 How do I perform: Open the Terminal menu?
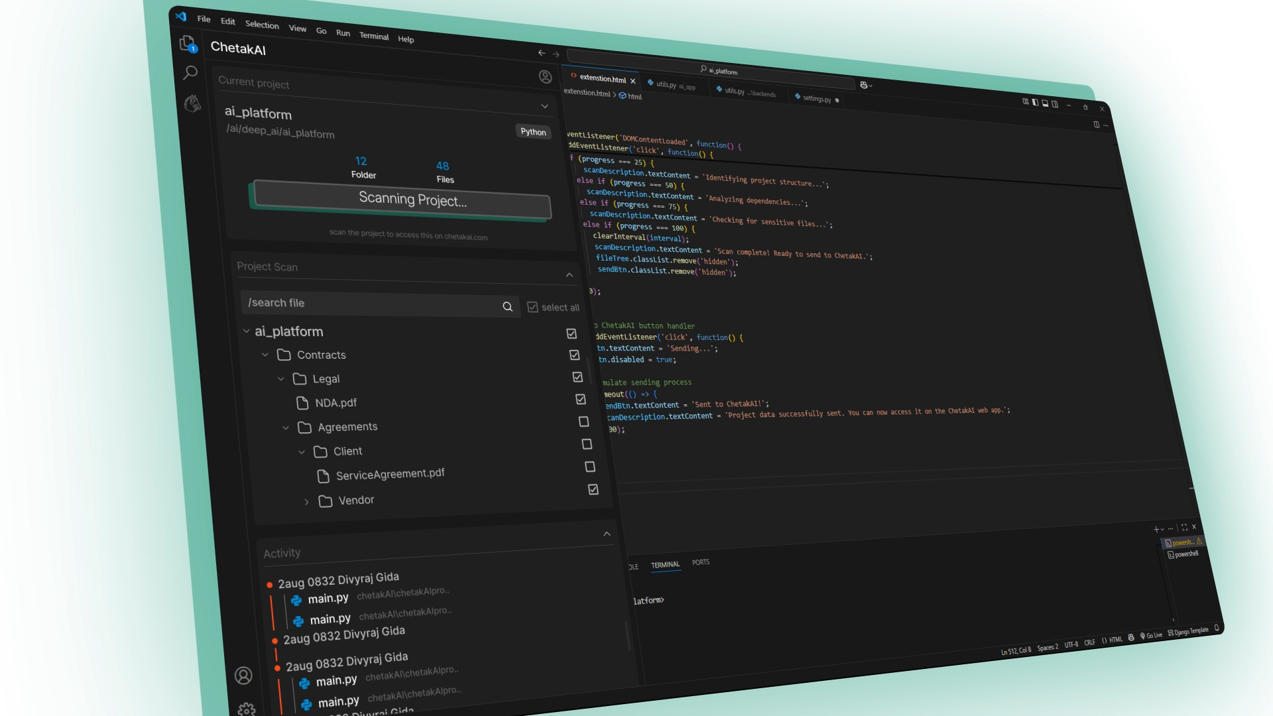tap(374, 36)
